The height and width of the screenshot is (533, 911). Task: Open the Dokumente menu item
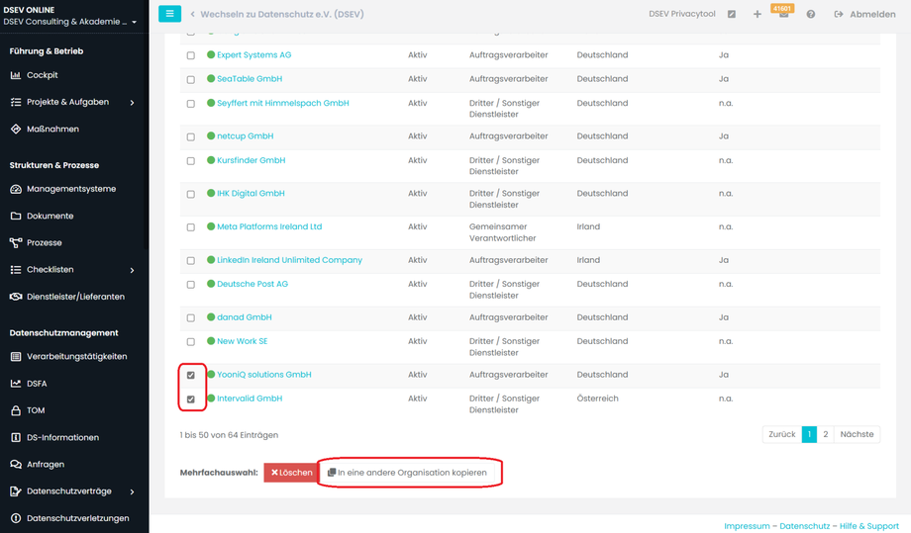coord(50,216)
